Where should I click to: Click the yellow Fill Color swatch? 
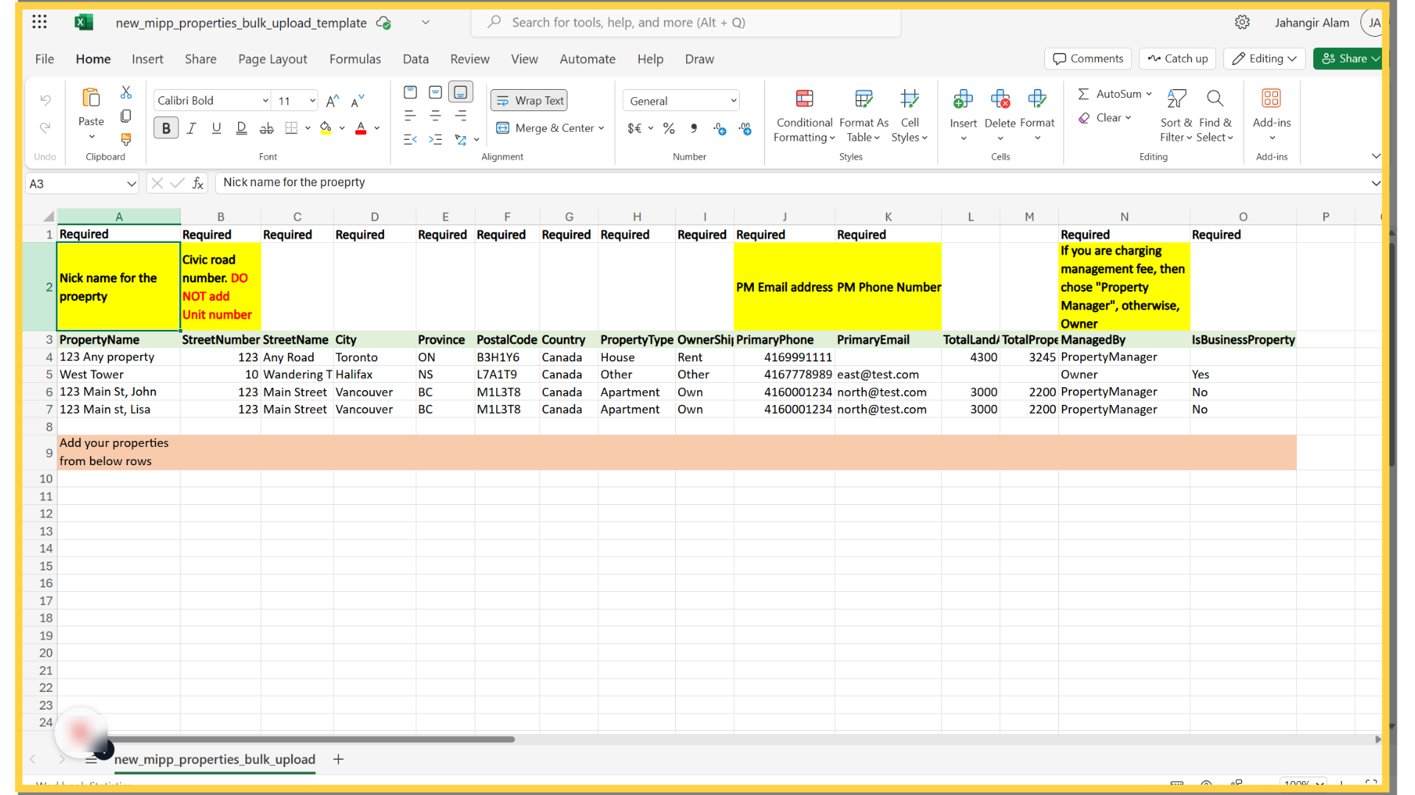pos(326,128)
